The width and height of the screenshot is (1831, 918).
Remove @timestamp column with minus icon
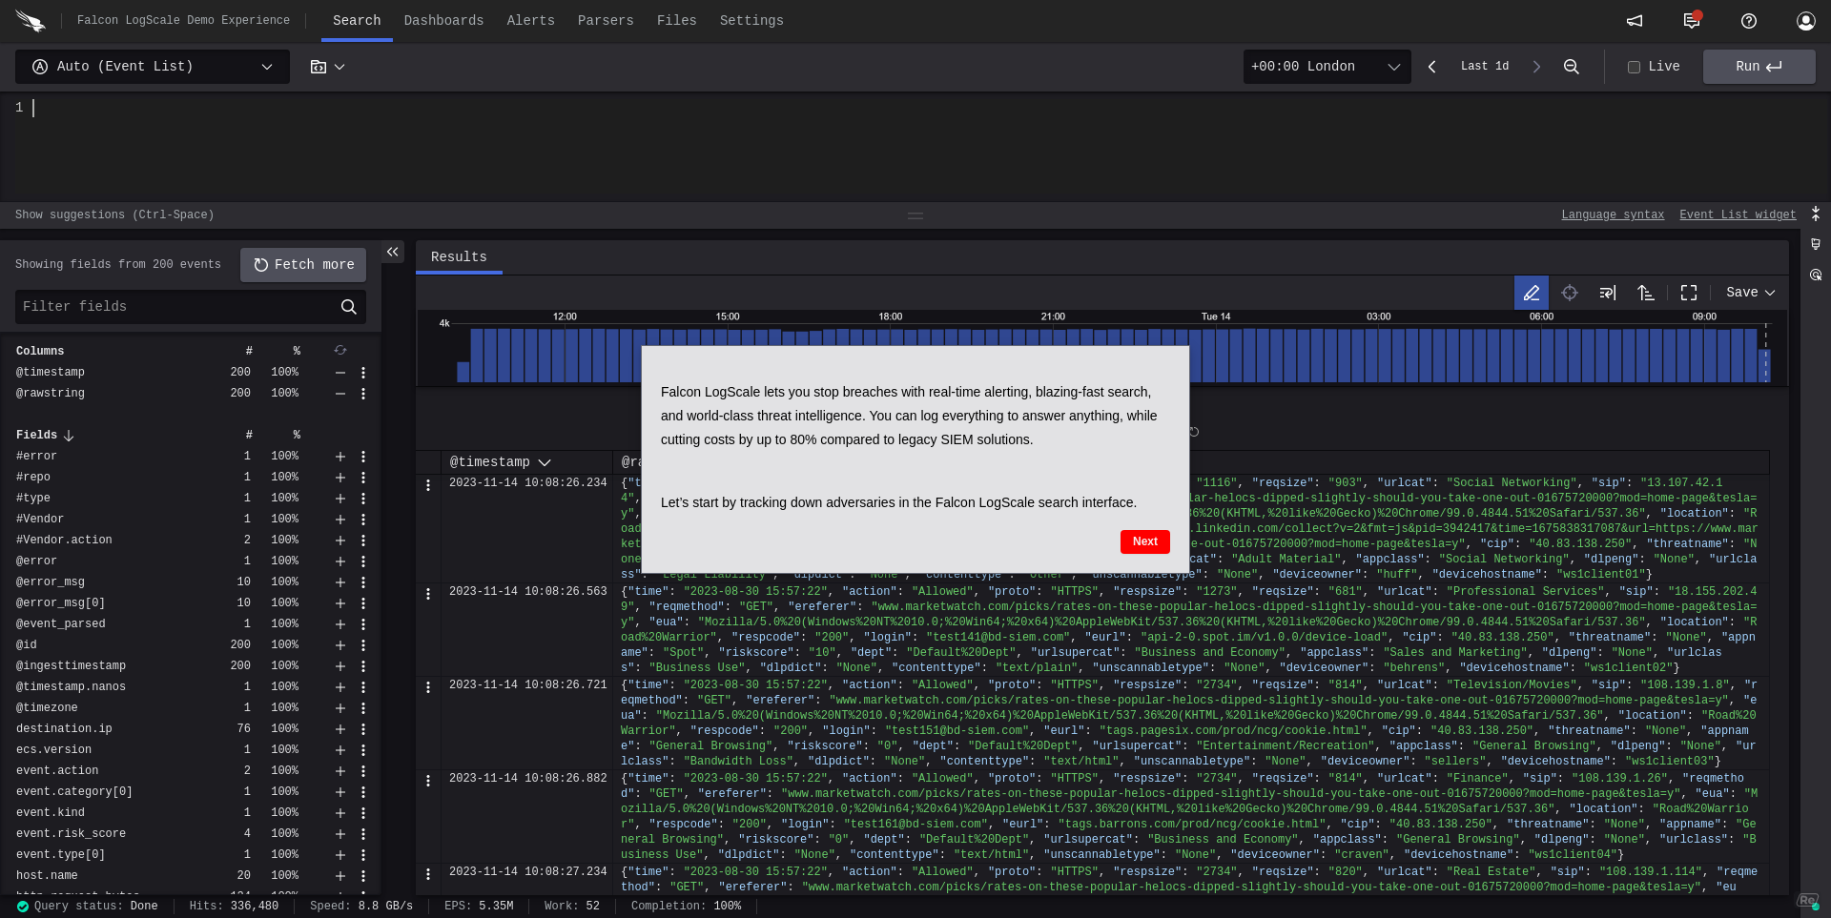[x=340, y=373]
